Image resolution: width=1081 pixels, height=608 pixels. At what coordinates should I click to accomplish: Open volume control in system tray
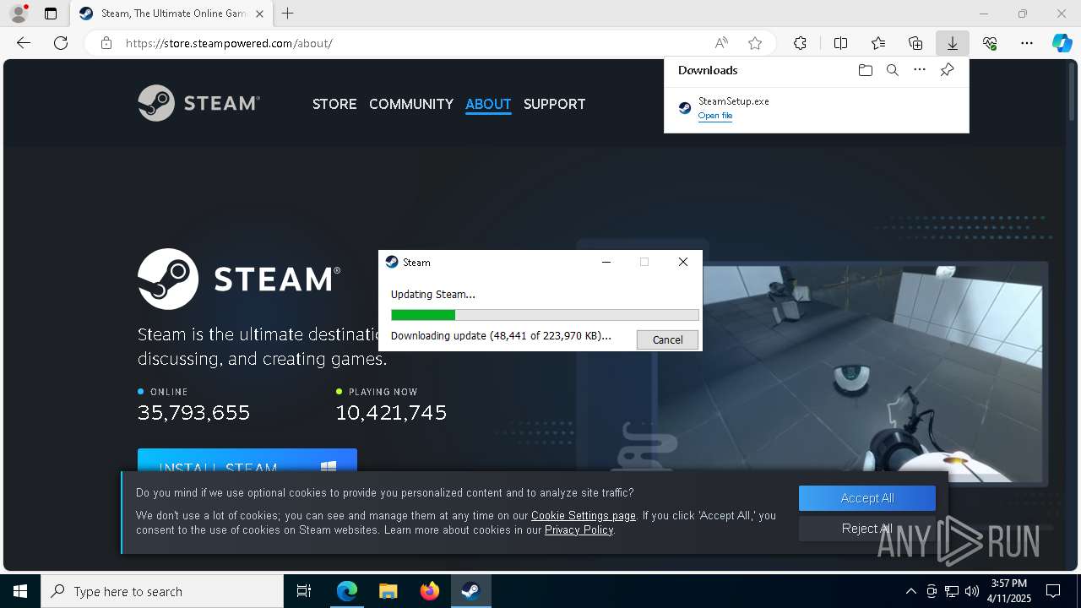(971, 591)
